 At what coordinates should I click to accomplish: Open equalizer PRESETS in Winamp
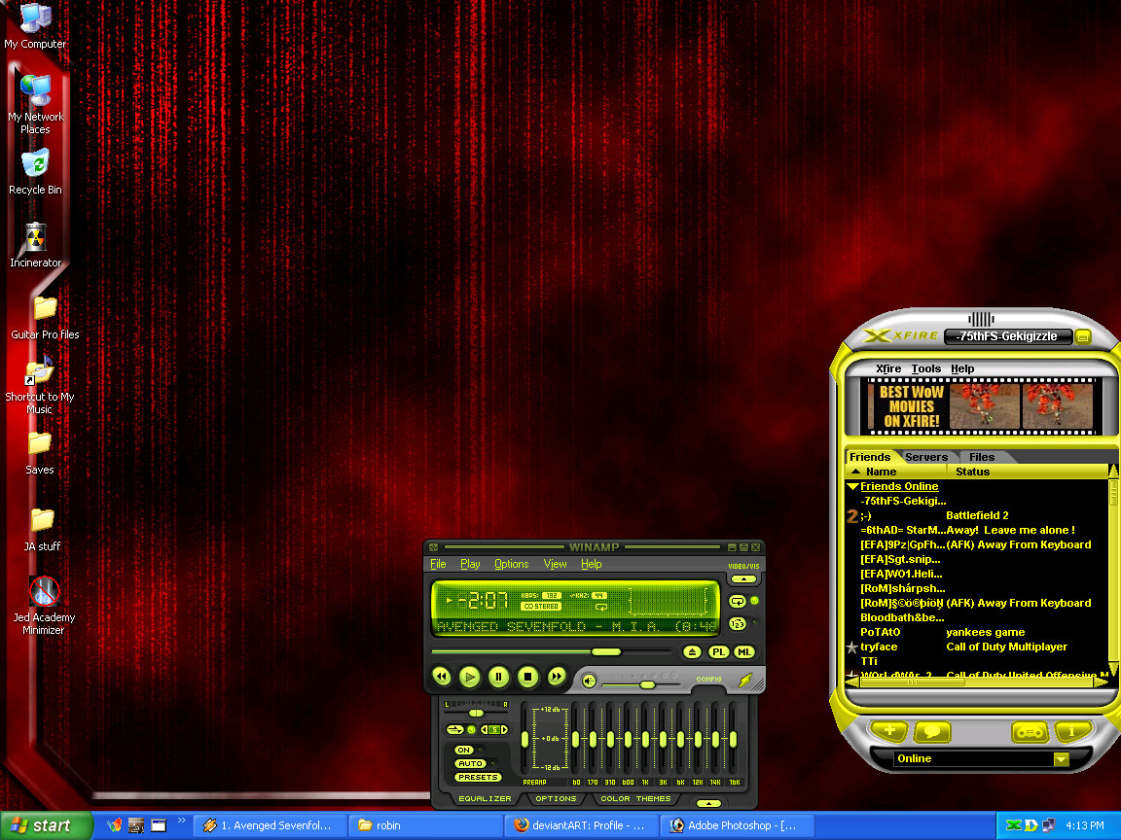tap(478, 777)
